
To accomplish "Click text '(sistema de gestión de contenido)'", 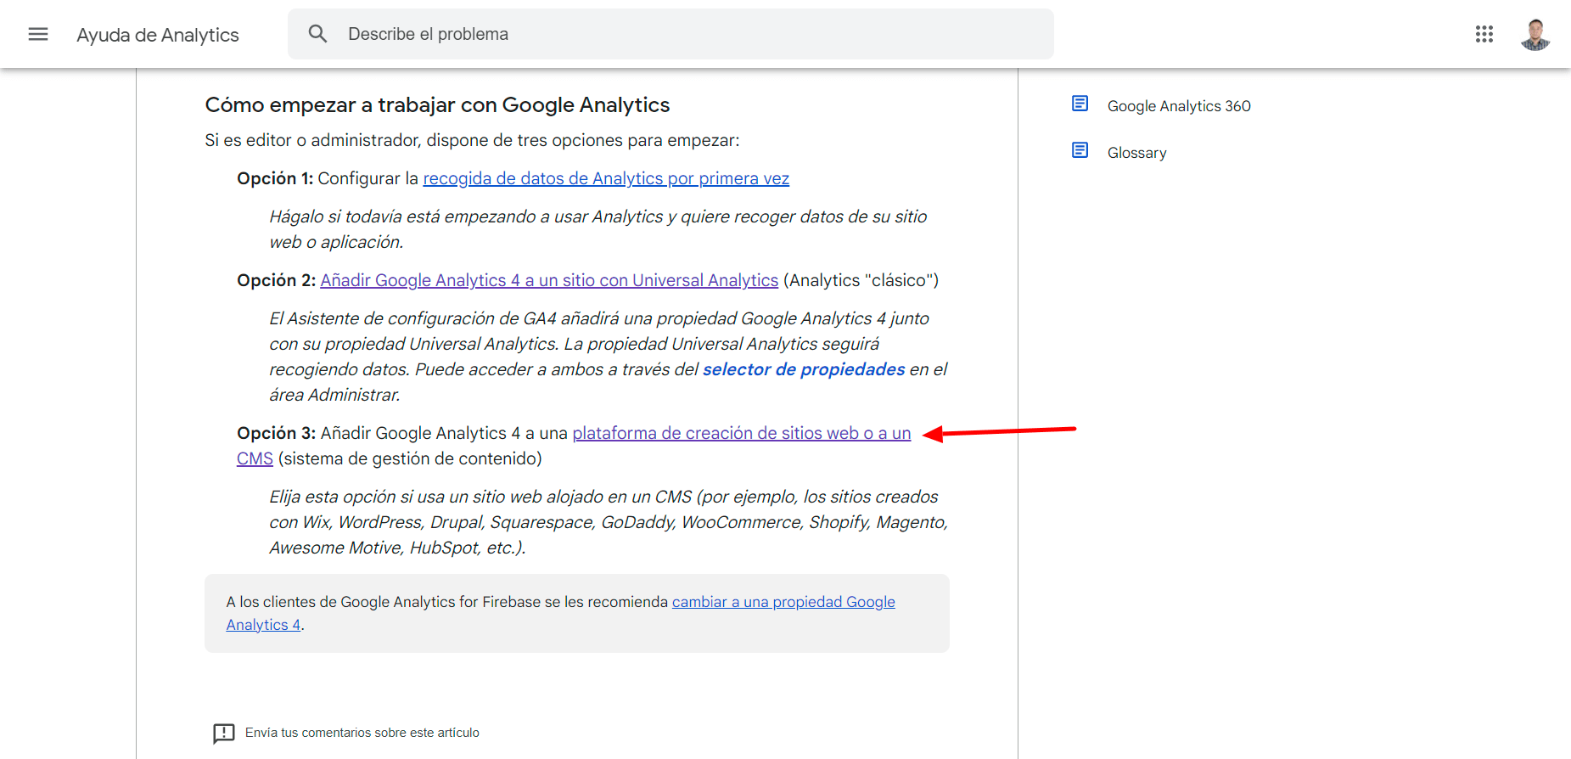I will pos(410,458).
